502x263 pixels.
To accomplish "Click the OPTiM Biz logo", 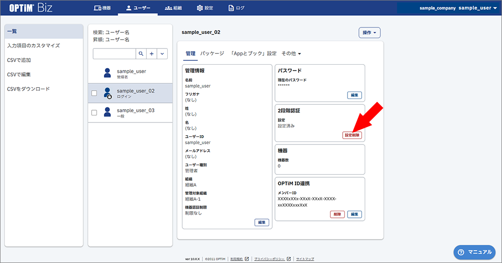I will 31,8.
